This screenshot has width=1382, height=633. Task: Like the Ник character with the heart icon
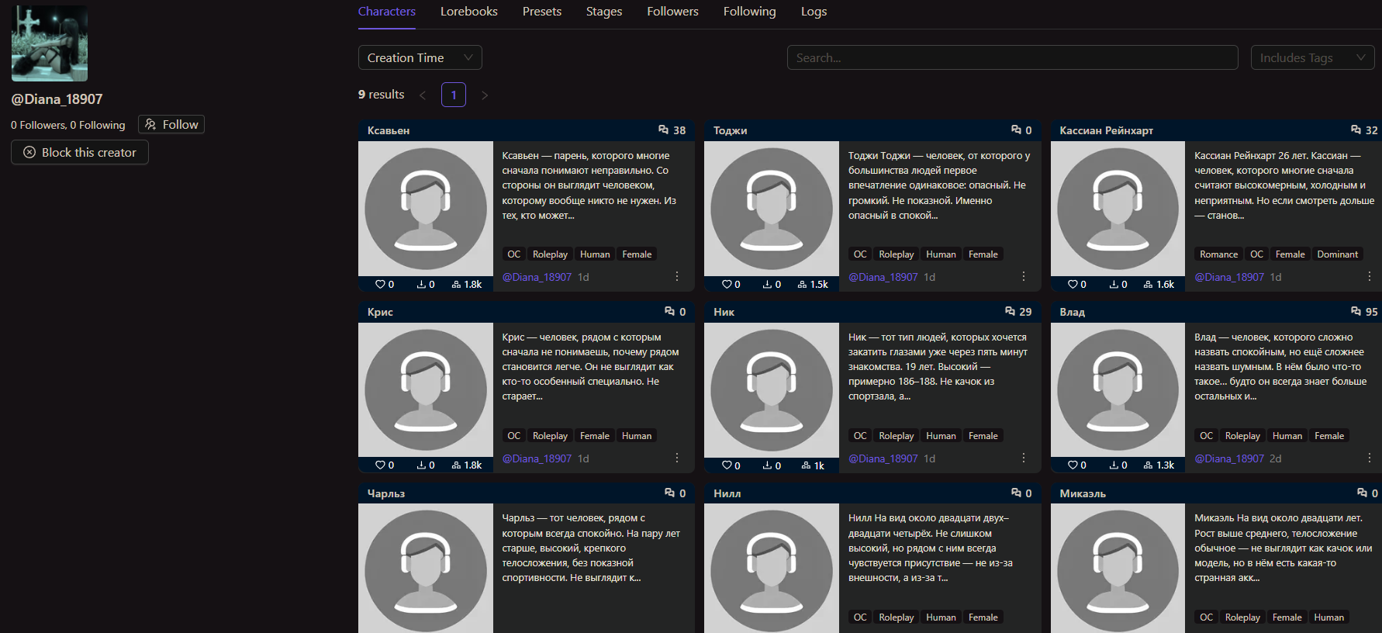click(727, 465)
